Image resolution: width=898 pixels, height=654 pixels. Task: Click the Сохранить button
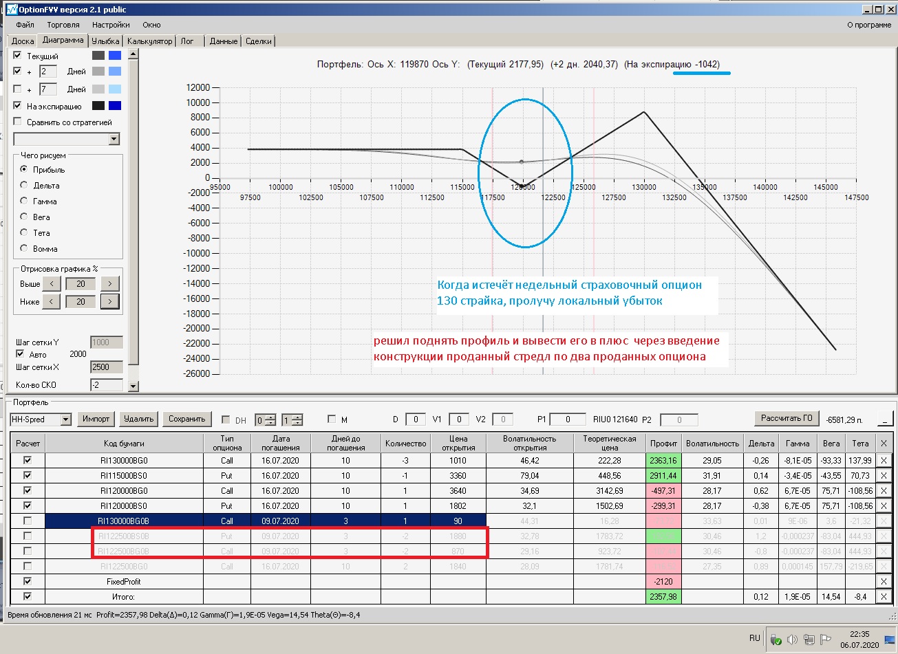click(187, 419)
